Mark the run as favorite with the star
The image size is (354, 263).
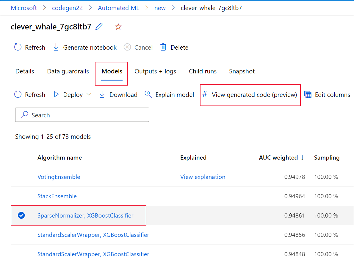[x=118, y=26]
